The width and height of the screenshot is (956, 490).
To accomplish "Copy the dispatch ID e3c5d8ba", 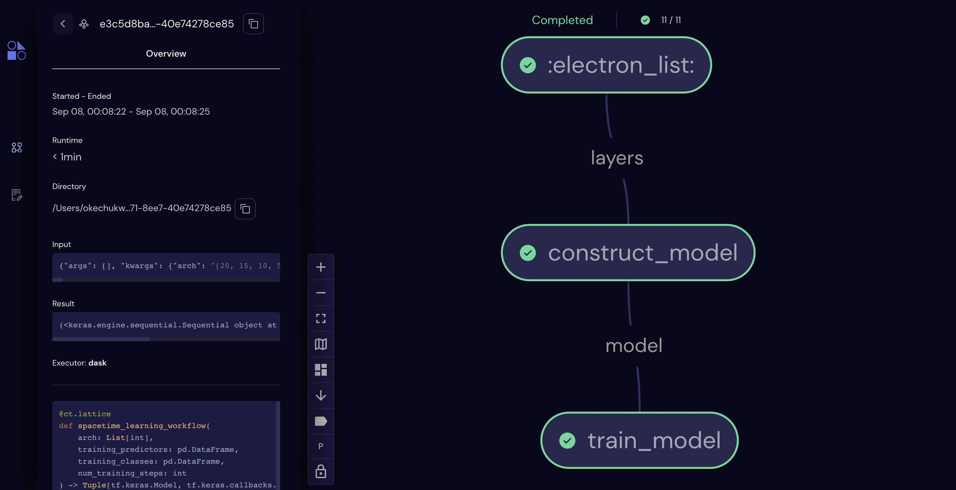I will click(253, 24).
